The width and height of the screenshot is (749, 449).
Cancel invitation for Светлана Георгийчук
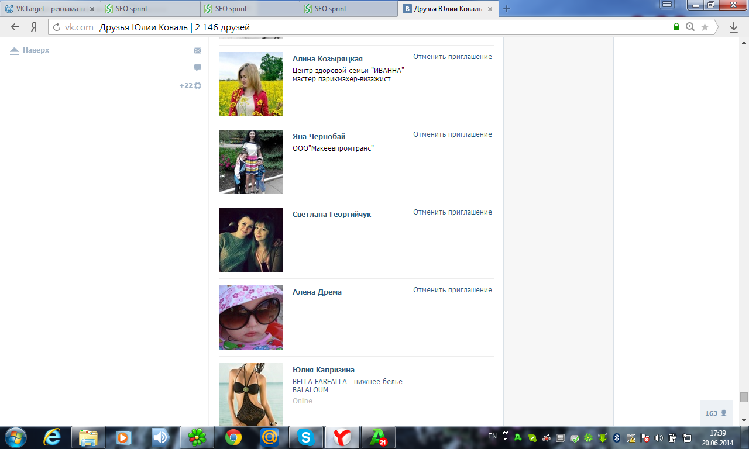tap(452, 212)
